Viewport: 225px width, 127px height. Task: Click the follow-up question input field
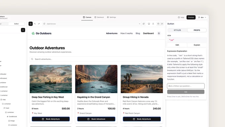tap(186, 86)
